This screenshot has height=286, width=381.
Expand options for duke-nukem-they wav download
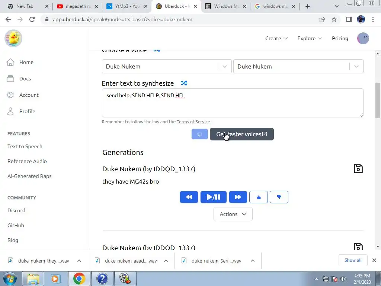point(79,261)
